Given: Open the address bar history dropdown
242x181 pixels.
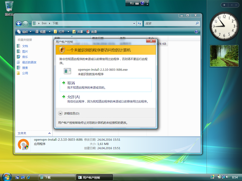Looking at the screenshot, I should (x=134, y=23).
